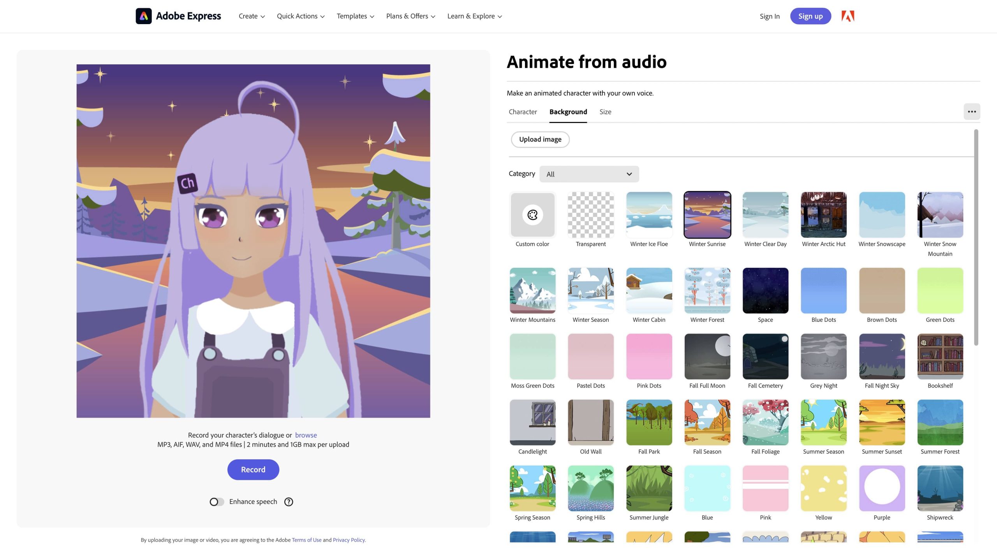Click the Adobe Express logo icon
997x560 pixels.
click(143, 16)
